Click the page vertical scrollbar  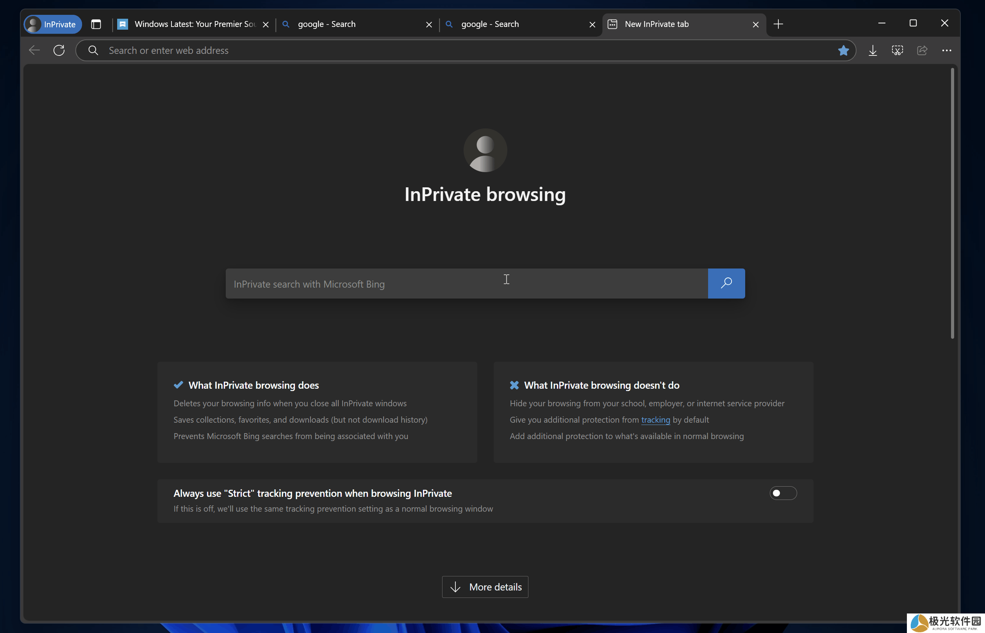(952, 203)
